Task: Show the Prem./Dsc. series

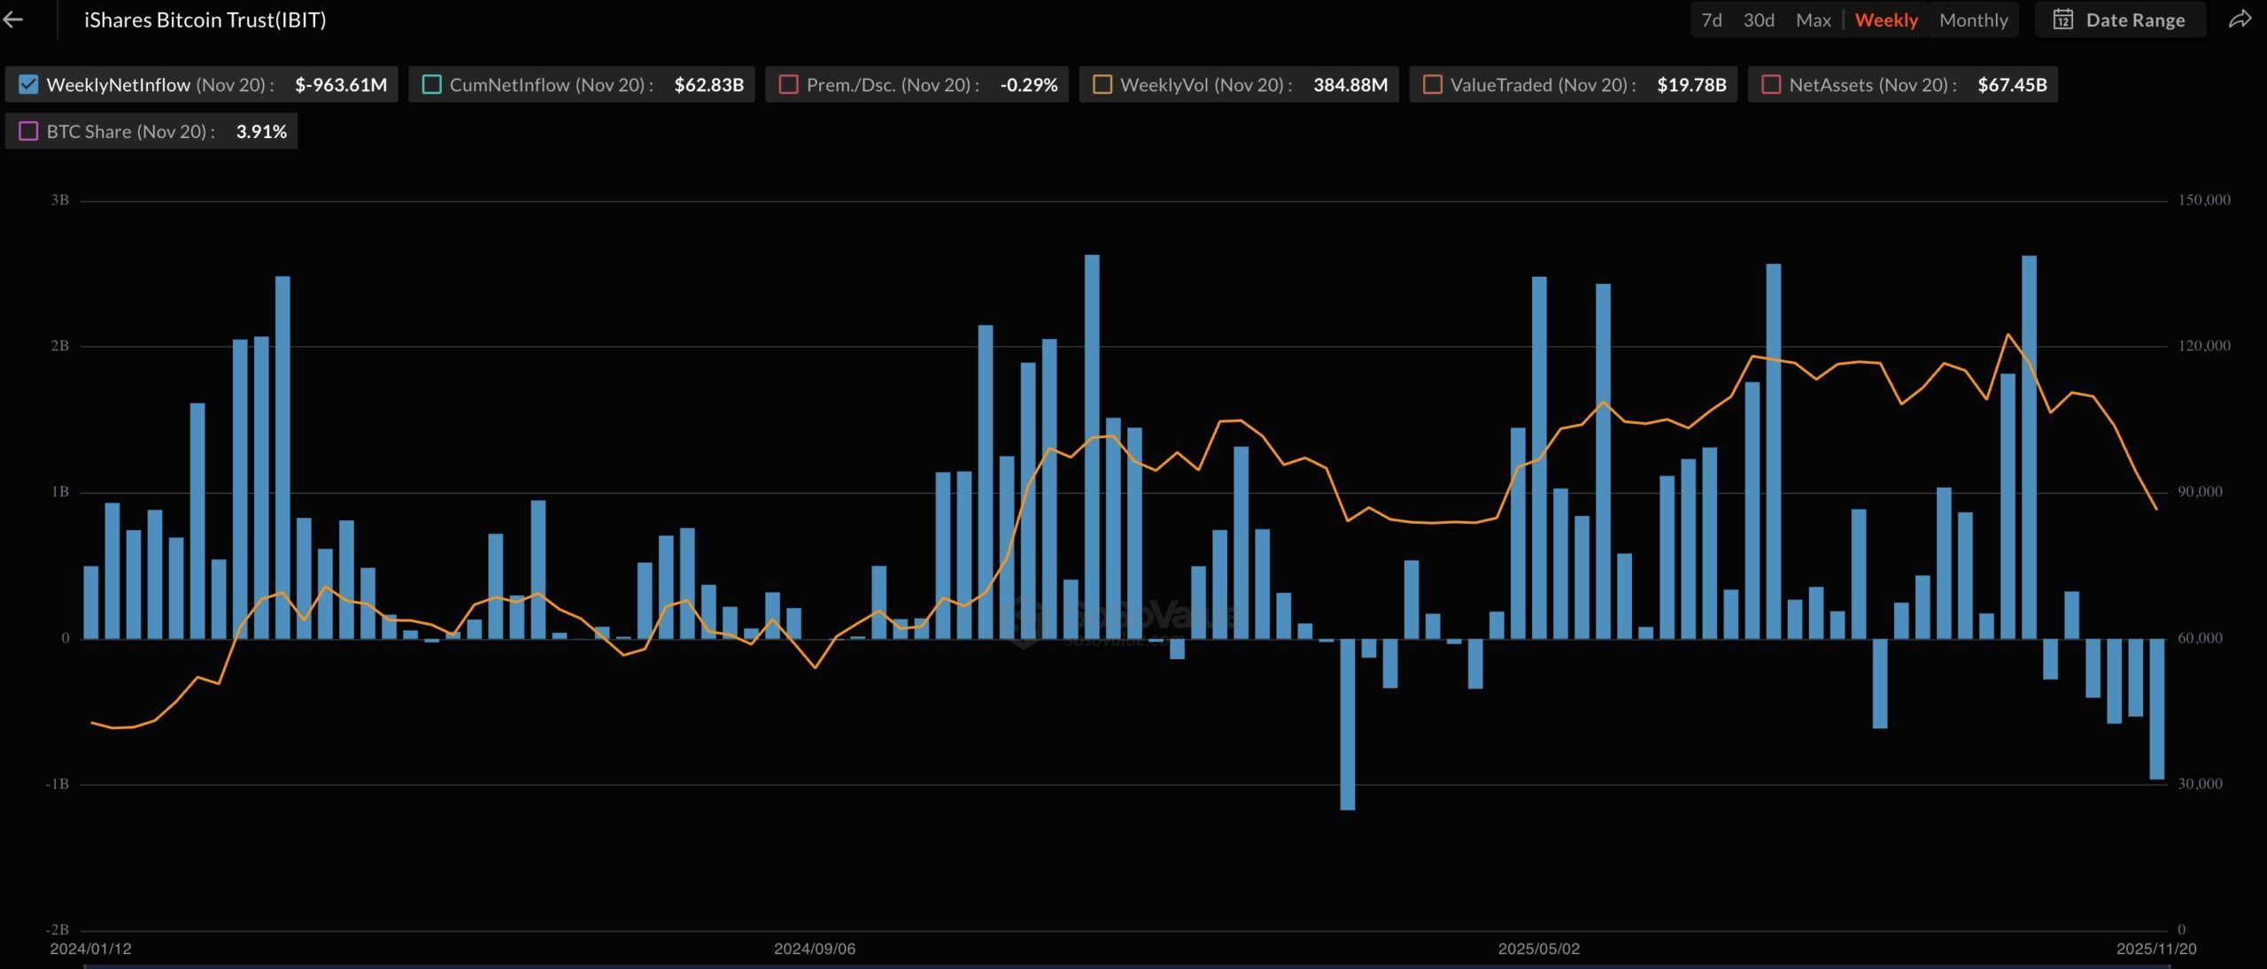Action: point(786,84)
